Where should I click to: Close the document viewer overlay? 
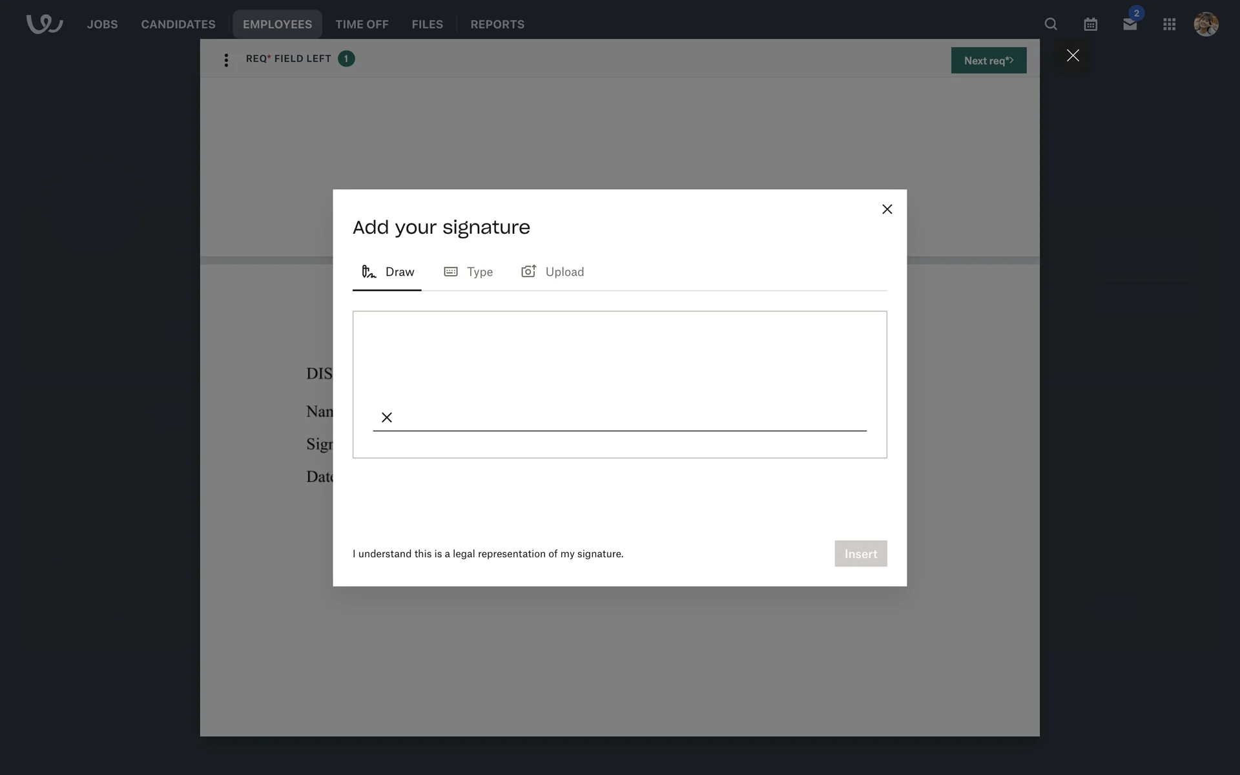coord(1073,56)
